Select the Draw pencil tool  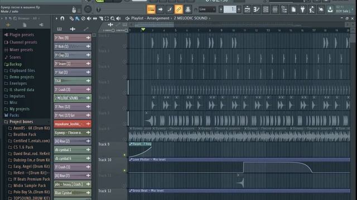pos(71,18)
